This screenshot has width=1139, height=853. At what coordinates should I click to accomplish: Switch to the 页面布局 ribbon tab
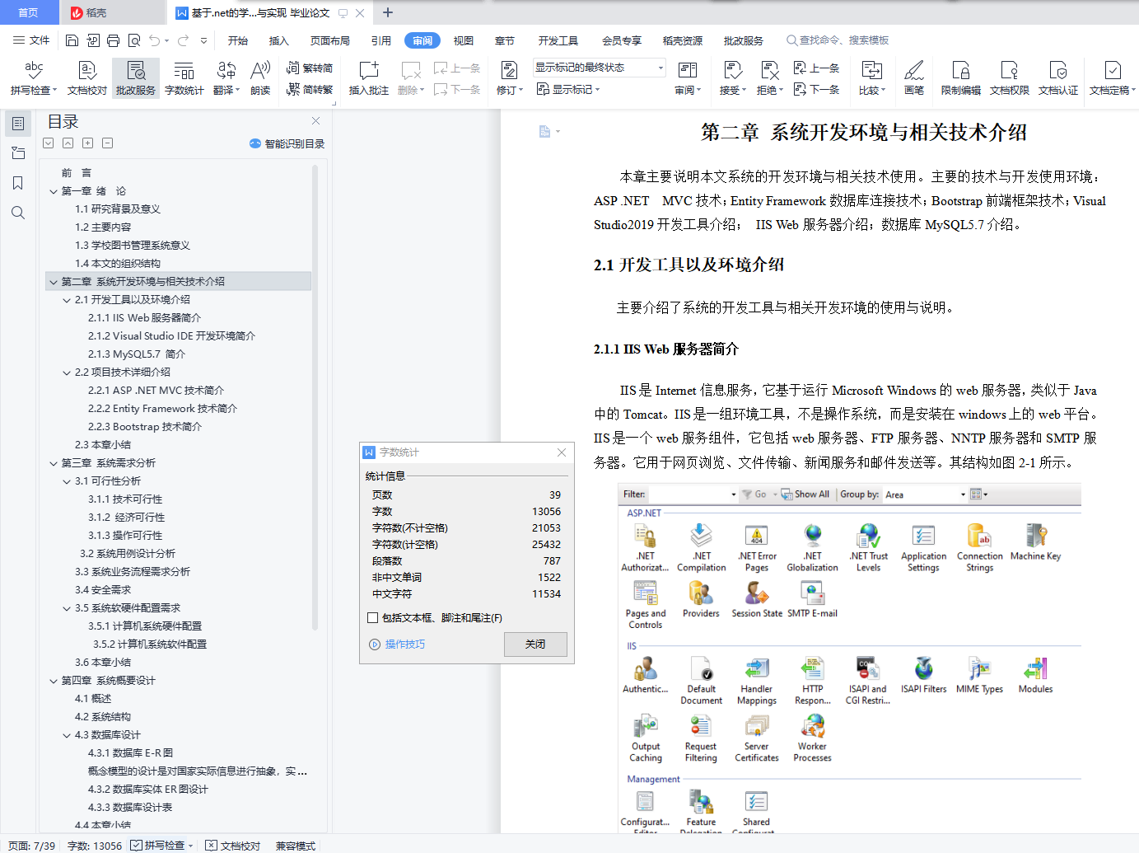[330, 40]
